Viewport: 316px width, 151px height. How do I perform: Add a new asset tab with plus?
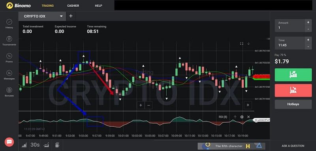[x=71, y=16]
